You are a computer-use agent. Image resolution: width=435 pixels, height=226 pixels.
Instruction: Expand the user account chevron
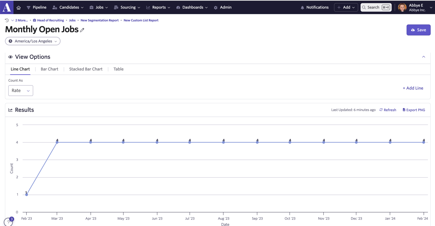point(431,8)
